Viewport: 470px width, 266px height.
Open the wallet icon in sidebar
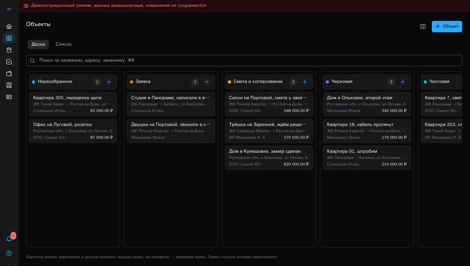point(9,73)
